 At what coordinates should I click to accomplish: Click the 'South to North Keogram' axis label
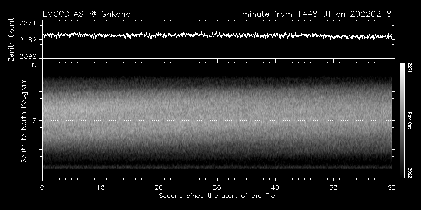point(23,120)
